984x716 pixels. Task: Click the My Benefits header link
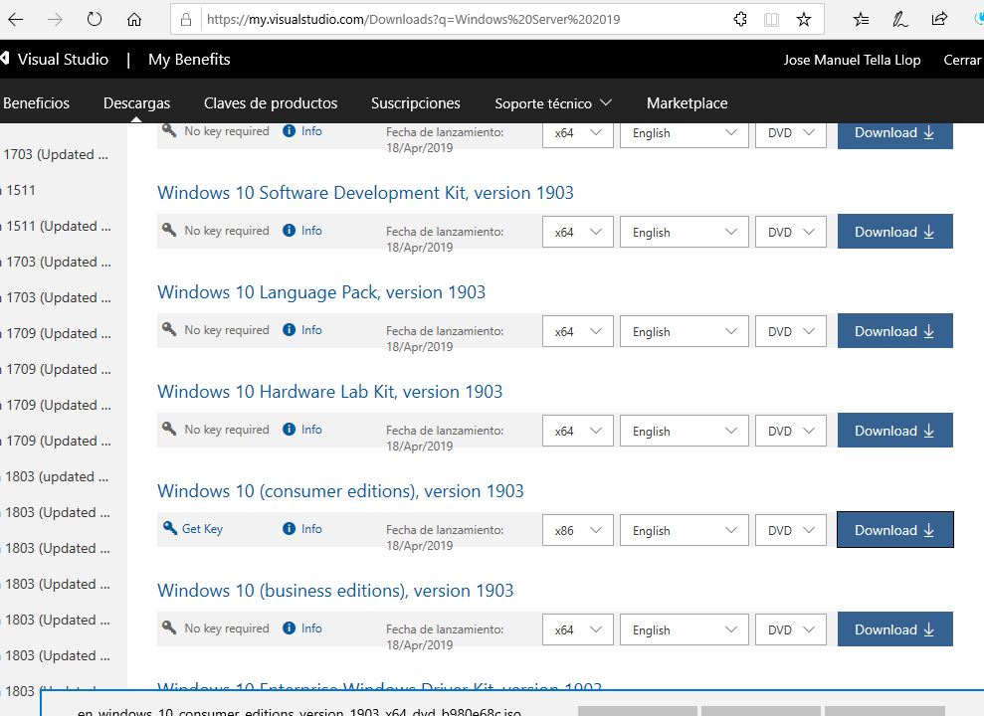click(189, 59)
